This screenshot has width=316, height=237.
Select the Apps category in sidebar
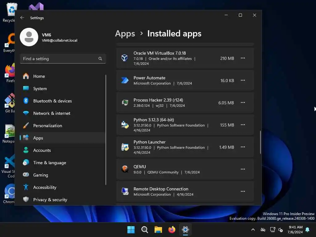(62, 138)
